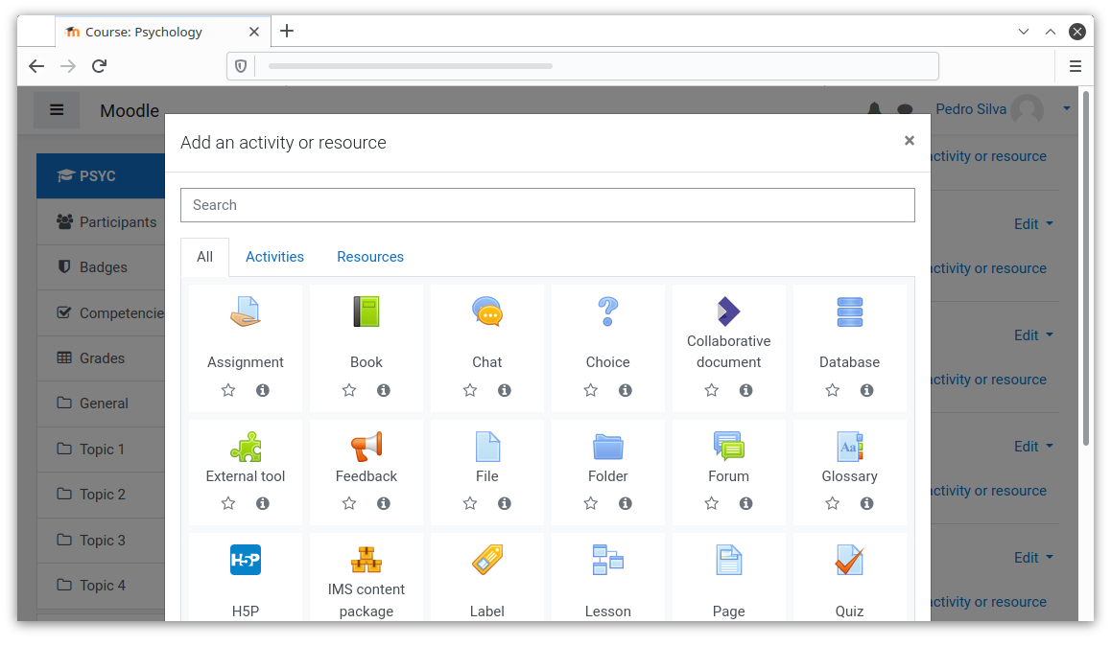Image resolution: width=1111 pixels, height=646 pixels.
Task: Mark Glossary as starred favorite
Action: coord(833,503)
